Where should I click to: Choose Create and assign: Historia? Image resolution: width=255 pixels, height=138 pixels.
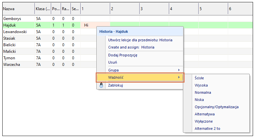pos(131,47)
